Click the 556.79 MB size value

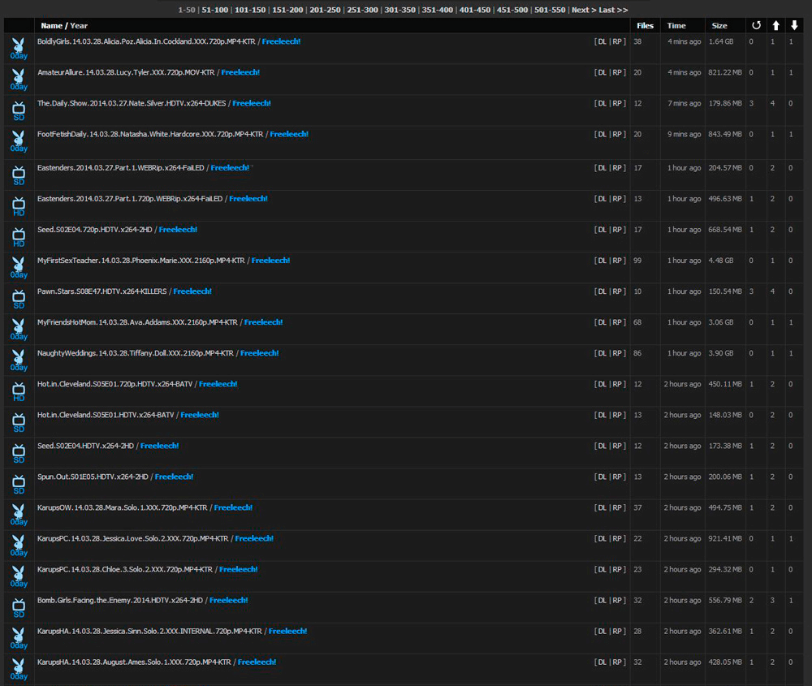[725, 601]
